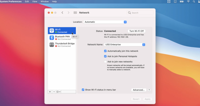The width and height of the screenshot is (200, 106).
Task: Open the Network Name dropdown
Action: (x=125, y=44)
